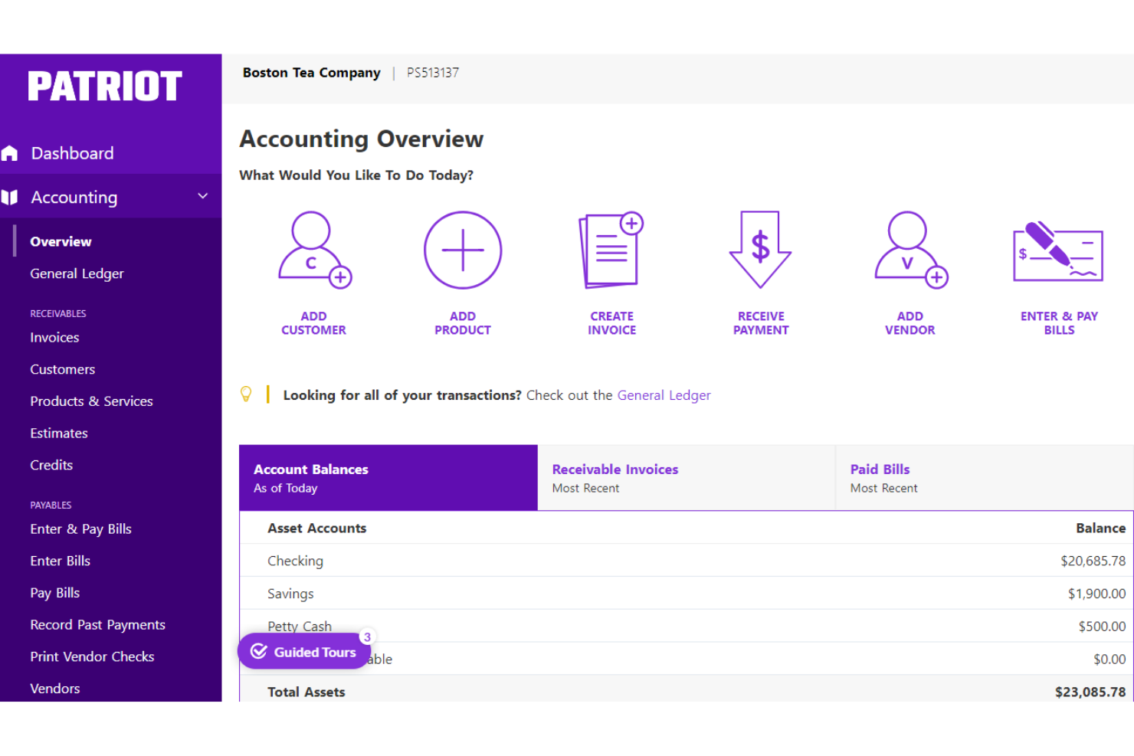Open the Vendors sidebar item
This screenshot has height=756, width=1134.
pyautogui.click(x=54, y=689)
